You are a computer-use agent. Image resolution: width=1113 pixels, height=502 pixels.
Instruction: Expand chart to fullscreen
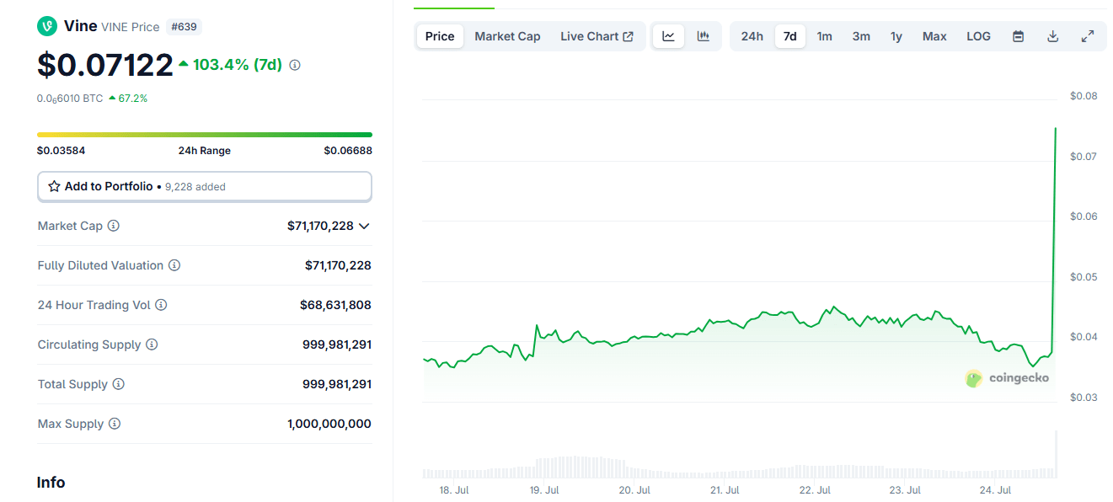(x=1088, y=36)
